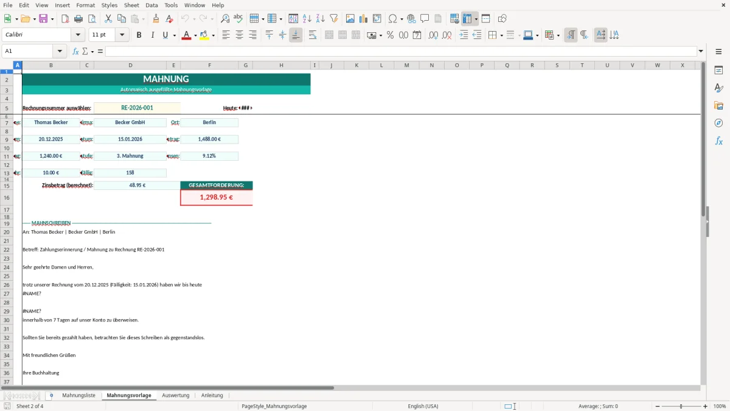This screenshot has height=411, width=730.
Task: Click the Sort Descending icon
Action: (321, 19)
